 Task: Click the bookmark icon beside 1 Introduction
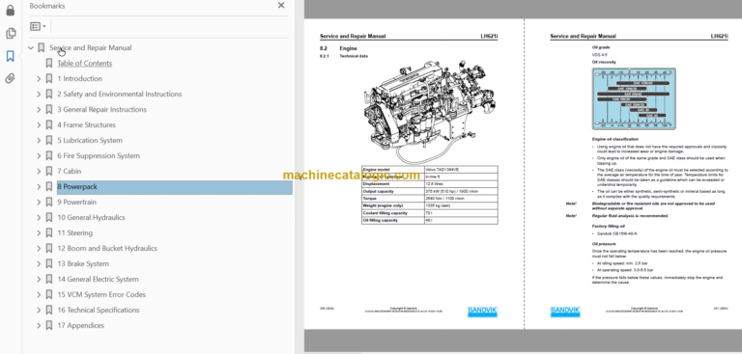(48, 79)
